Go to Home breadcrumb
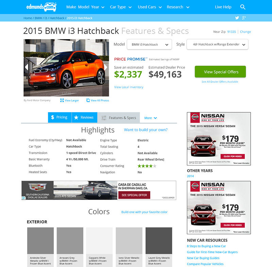 [28, 18]
